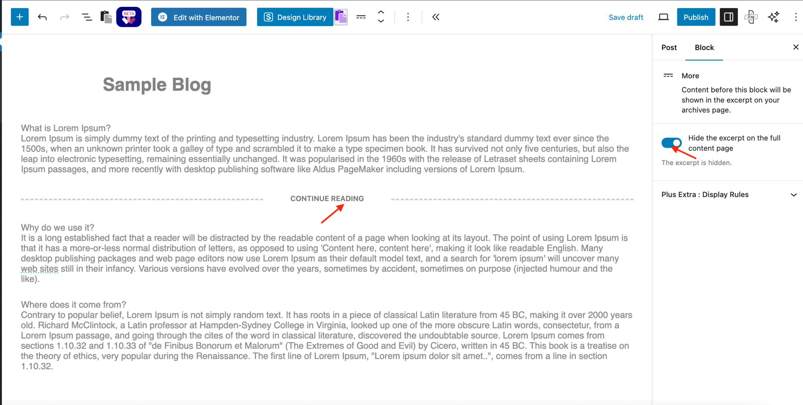Open editor options kebab menu
The height and width of the screenshot is (405, 803).
[796, 17]
